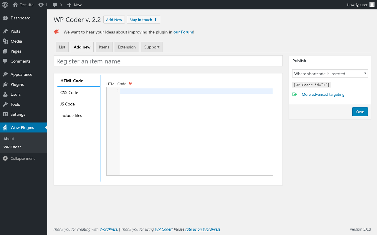Open the About submenu item

coord(9,139)
